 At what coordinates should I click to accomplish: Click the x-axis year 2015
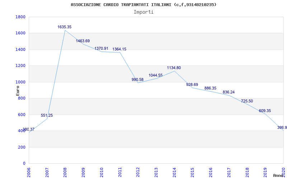pos(192,172)
